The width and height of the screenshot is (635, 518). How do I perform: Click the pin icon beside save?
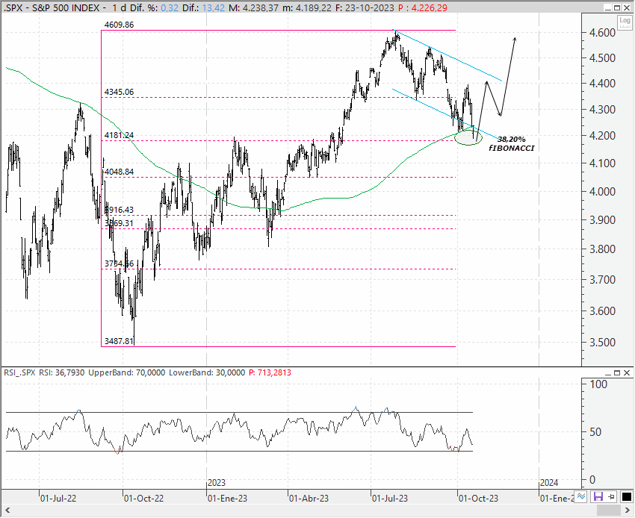pyautogui.click(x=611, y=497)
